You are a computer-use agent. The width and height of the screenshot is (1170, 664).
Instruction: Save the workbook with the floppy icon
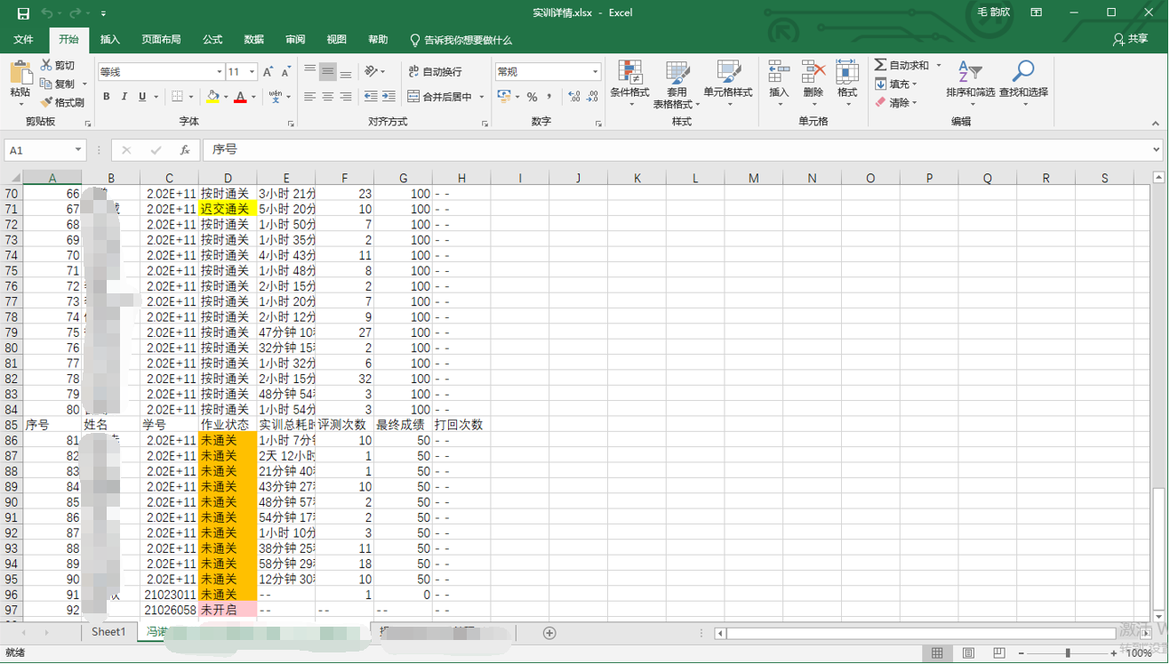click(23, 13)
